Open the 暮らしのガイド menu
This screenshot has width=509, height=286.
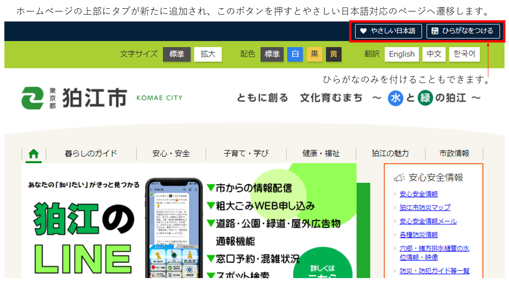(x=91, y=153)
